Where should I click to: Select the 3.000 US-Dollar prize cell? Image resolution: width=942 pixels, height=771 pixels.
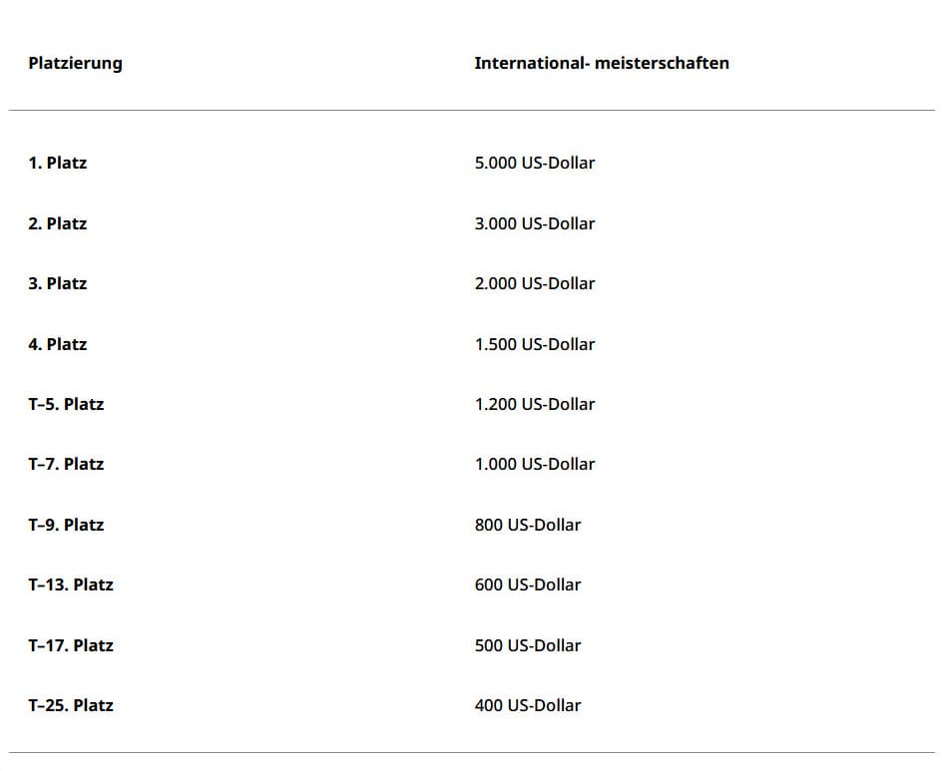point(534,223)
